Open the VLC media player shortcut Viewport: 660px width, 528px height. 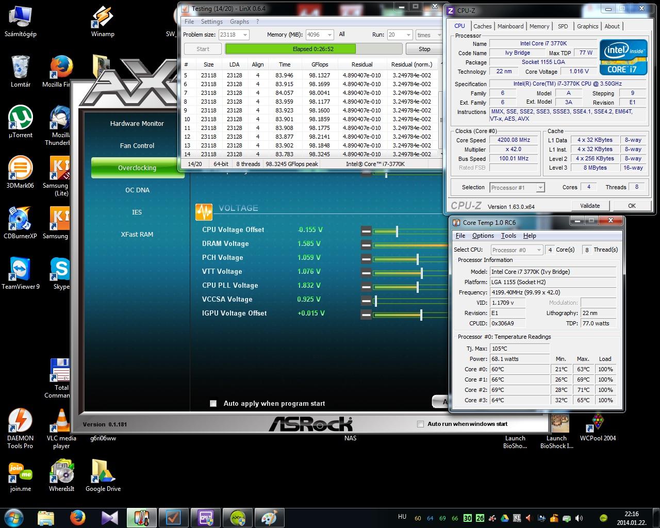(61, 428)
